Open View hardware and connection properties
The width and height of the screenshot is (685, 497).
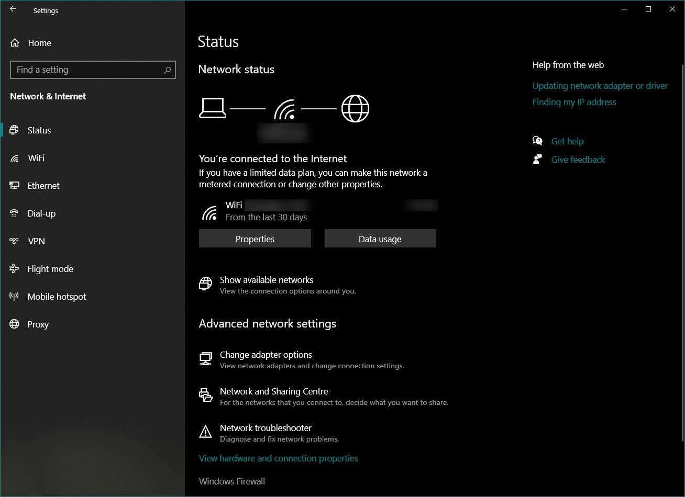(279, 458)
